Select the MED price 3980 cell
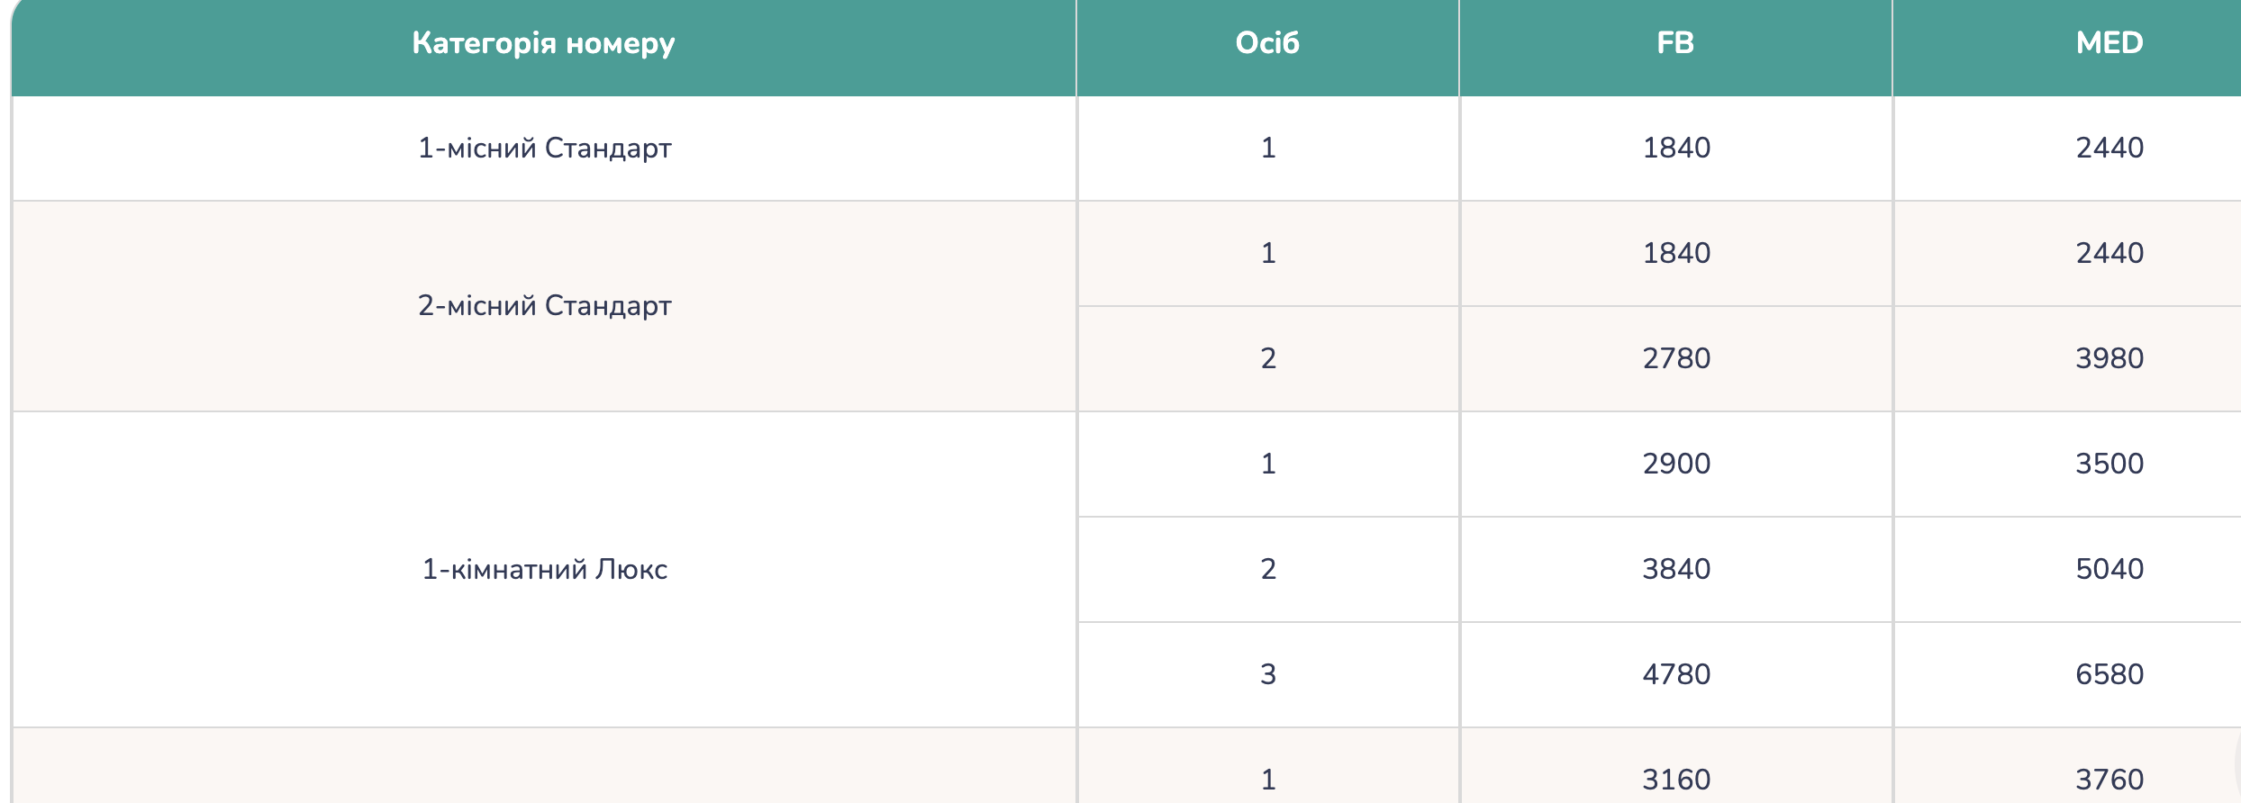Screen dimensions: 2241x803 point(2109,358)
